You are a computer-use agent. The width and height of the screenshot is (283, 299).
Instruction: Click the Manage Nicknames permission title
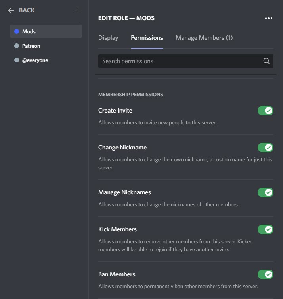(124, 192)
